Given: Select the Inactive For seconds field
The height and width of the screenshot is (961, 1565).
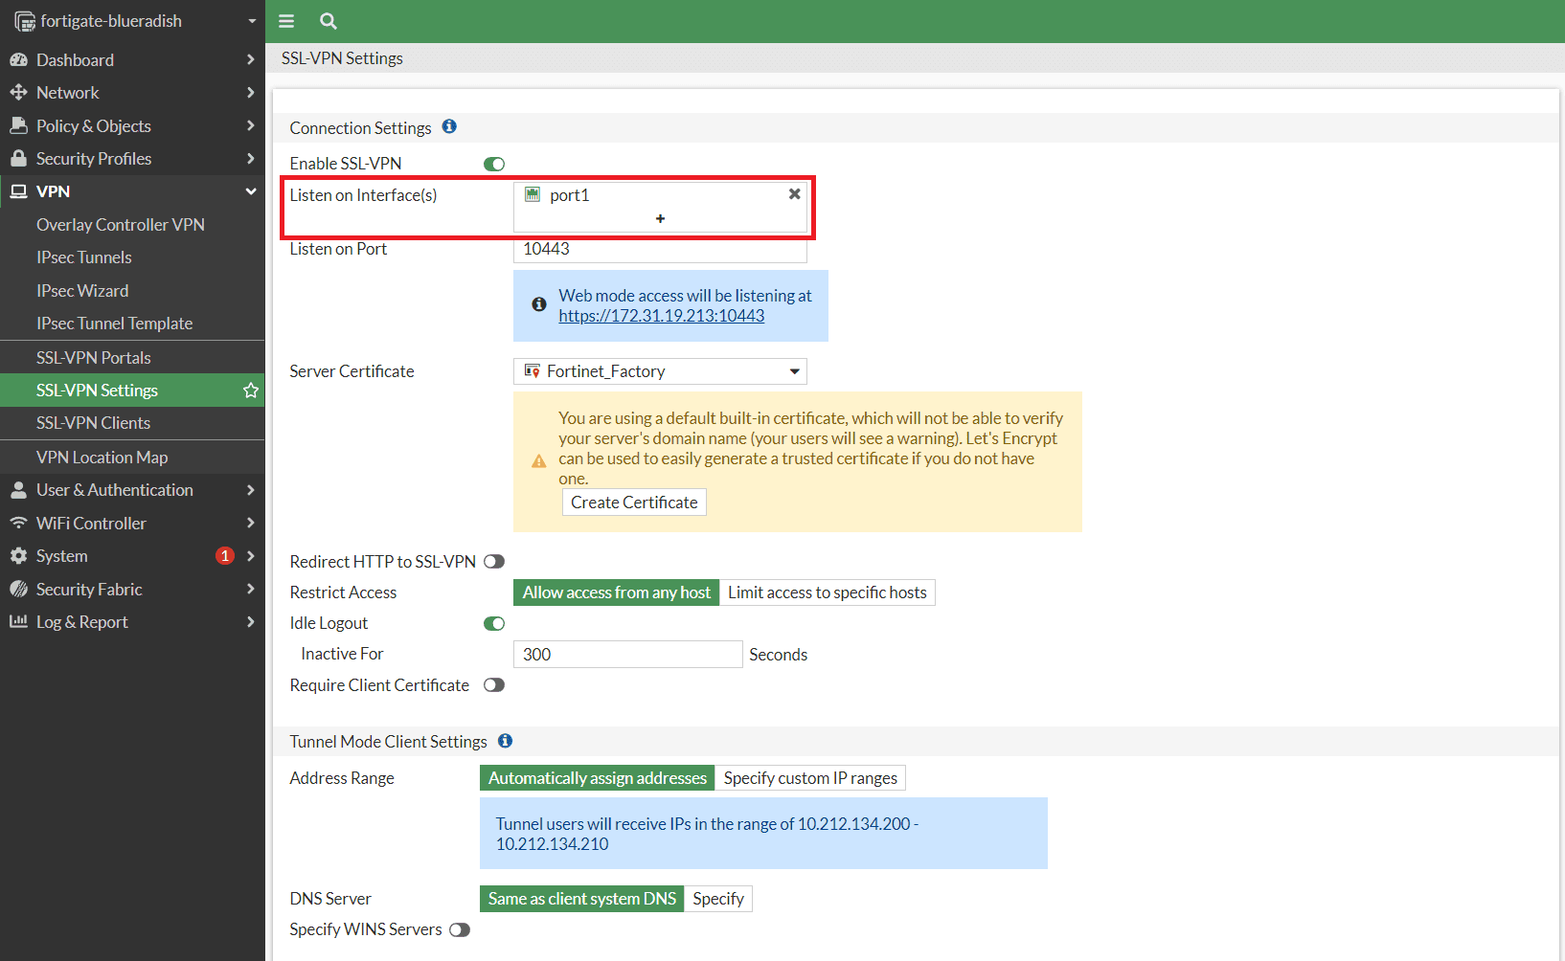Looking at the screenshot, I should tap(627, 654).
